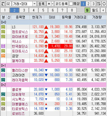Select page 2 button next to 예상

(88, 4)
